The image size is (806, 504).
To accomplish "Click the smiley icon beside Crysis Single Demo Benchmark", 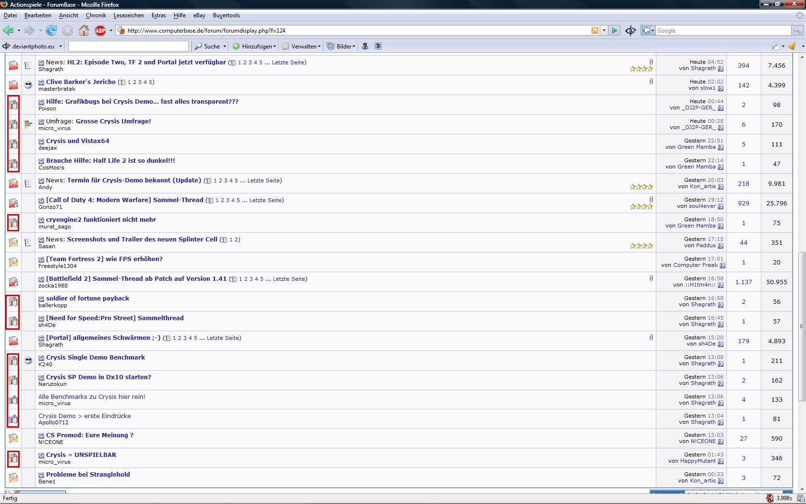I will coord(28,360).
